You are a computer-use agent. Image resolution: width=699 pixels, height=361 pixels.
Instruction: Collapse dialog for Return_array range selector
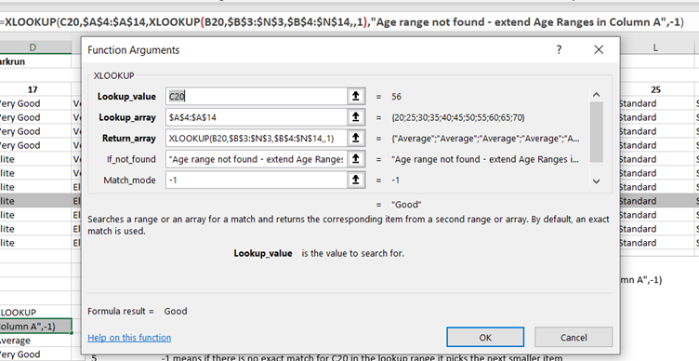tap(356, 138)
